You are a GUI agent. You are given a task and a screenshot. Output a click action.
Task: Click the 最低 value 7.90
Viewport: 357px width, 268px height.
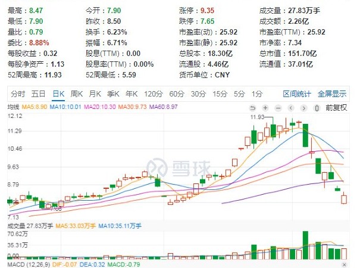[36, 21]
